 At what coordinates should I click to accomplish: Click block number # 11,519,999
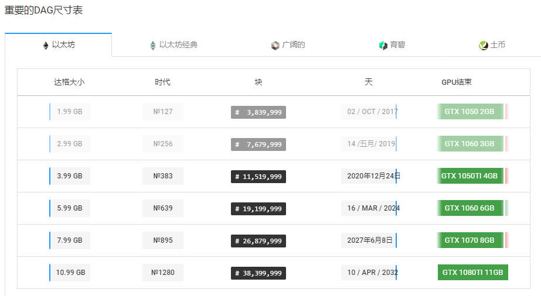(x=258, y=177)
